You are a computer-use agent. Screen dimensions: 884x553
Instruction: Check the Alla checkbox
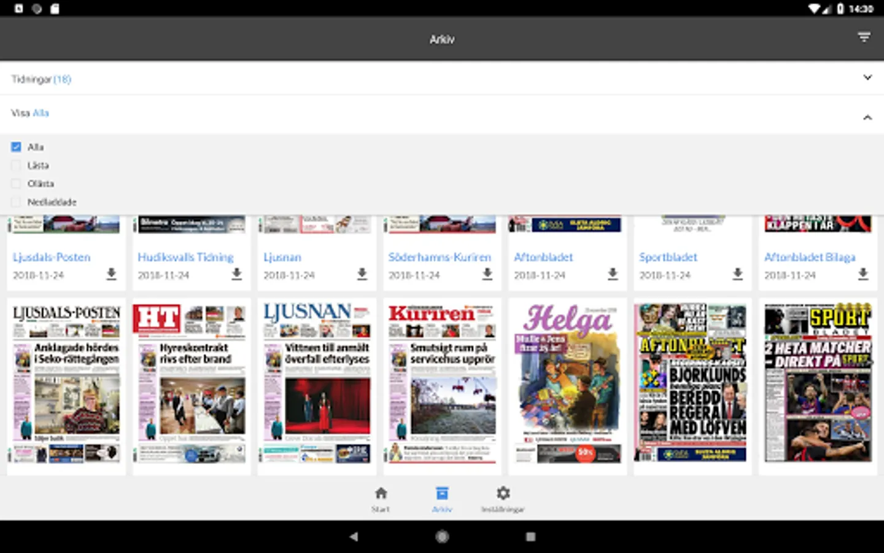pyautogui.click(x=16, y=147)
